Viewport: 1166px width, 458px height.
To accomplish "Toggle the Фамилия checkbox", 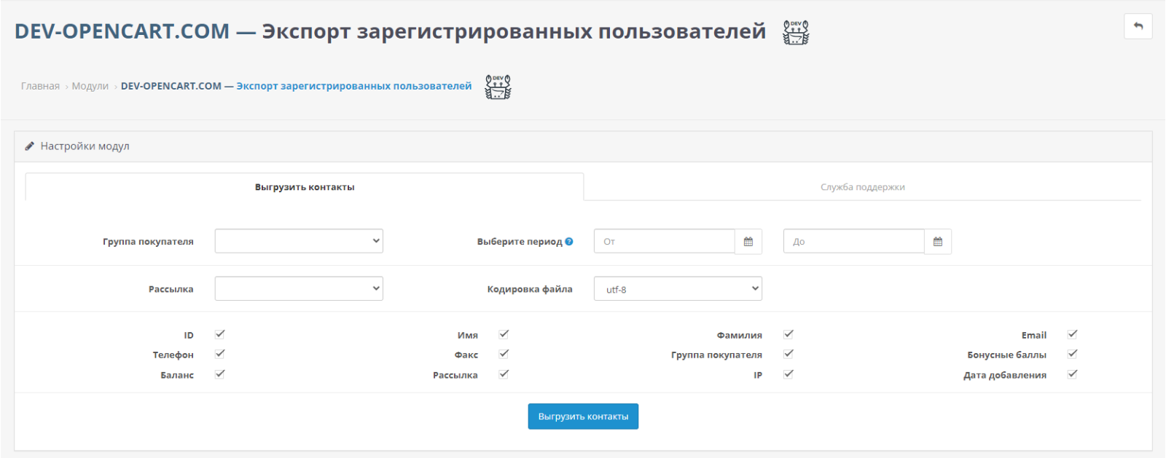I will (789, 334).
